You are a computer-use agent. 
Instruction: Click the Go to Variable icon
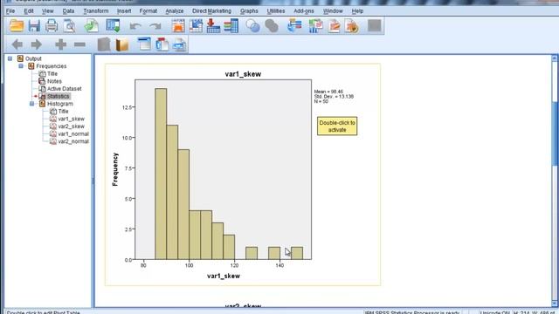click(213, 26)
